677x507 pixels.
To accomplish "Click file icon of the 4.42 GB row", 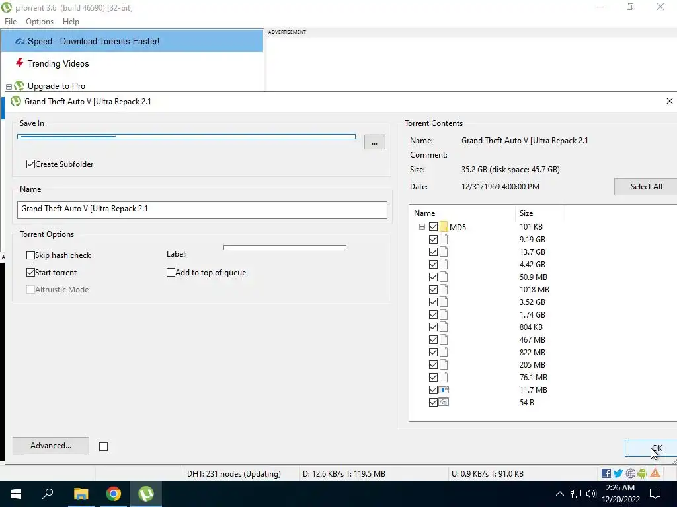I will click(x=444, y=264).
